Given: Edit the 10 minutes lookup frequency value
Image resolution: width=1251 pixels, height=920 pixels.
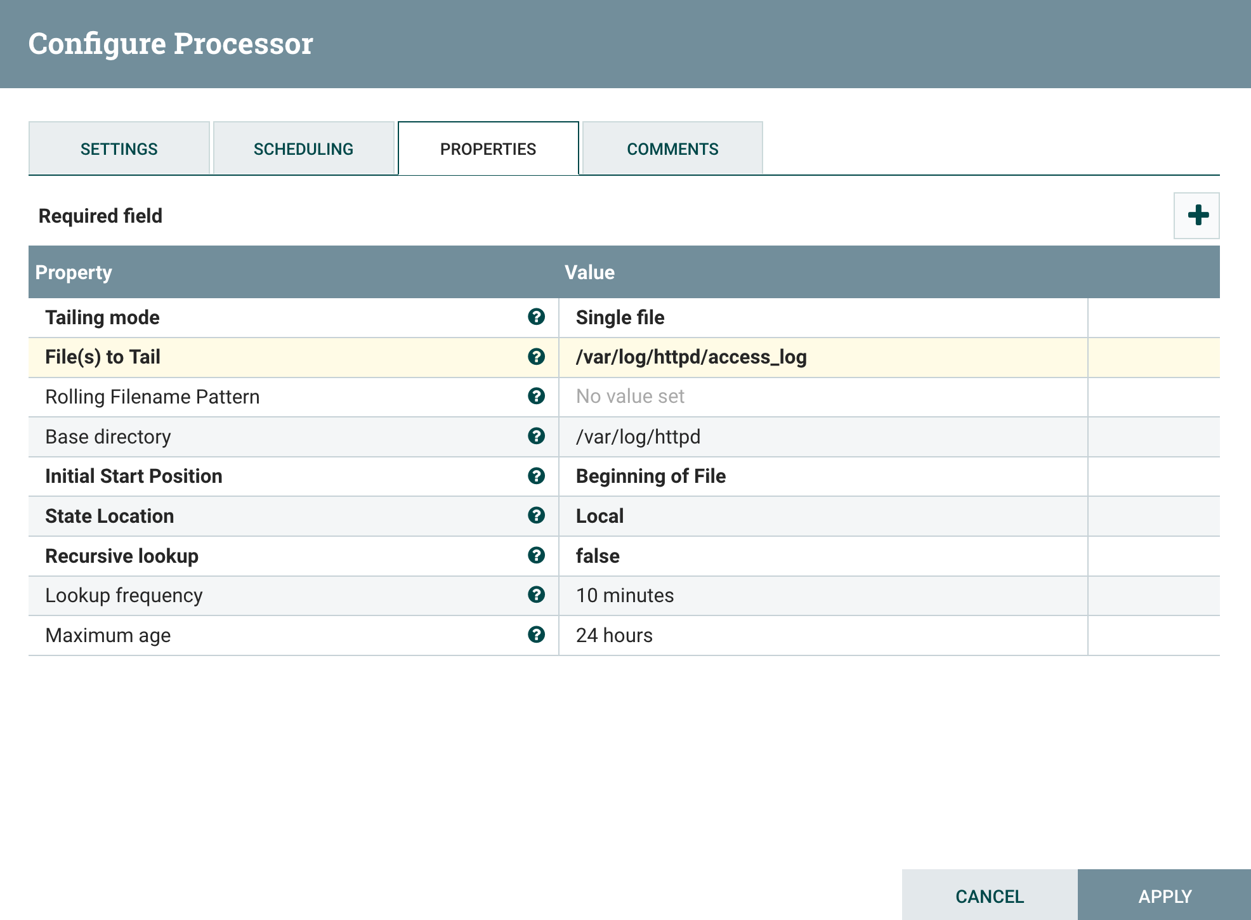Looking at the screenshot, I should pos(823,595).
